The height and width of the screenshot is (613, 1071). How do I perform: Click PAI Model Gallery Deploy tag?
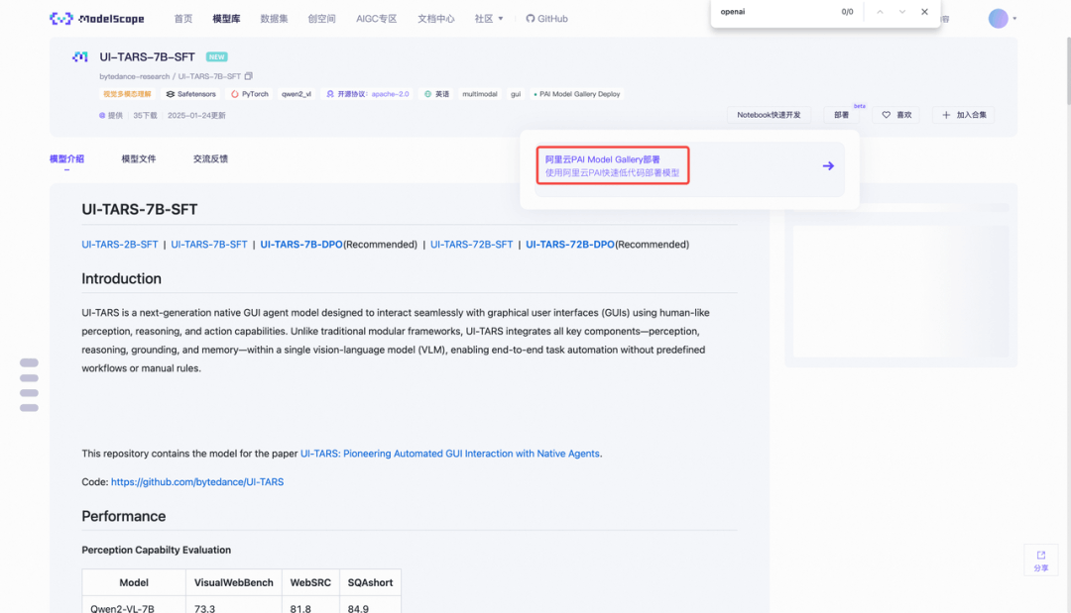[x=576, y=94]
